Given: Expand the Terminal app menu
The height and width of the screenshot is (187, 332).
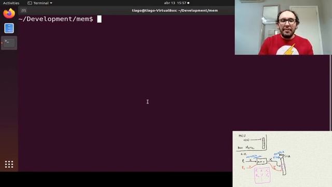Looking at the screenshot, I should click(40, 3).
